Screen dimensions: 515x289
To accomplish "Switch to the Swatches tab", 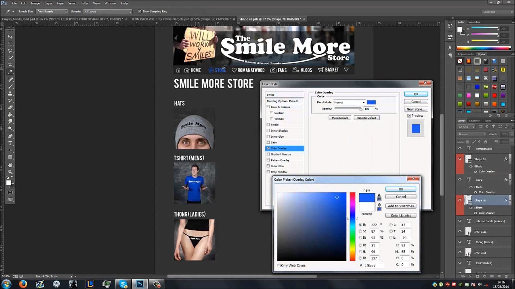I will click(x=474, y=22).
